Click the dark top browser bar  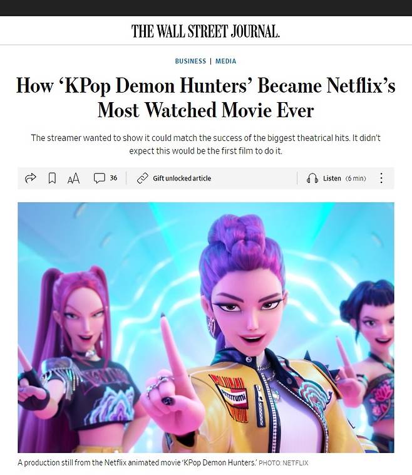pyautogui.click(x=206, y=8)
